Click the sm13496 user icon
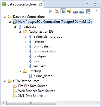The width and height of the screenshot is (101, 107). pyautogui.click(x=30, y=66)
